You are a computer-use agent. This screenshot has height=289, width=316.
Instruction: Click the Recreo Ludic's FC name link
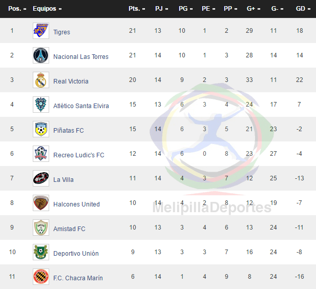tap(79, 155)
